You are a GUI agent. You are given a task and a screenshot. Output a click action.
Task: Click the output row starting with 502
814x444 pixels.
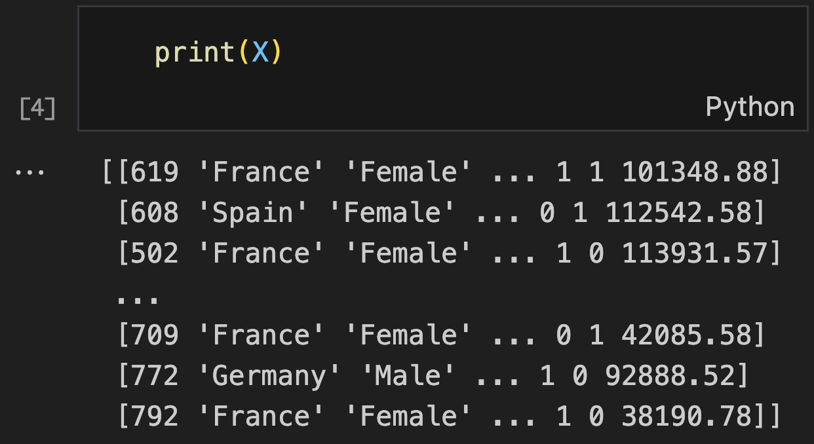[449, 253]
